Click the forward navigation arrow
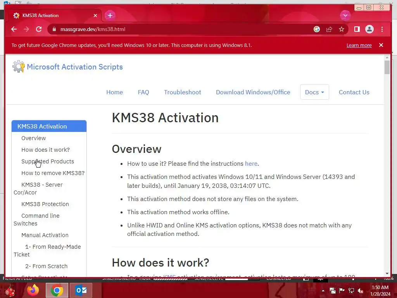 (26, 29)
